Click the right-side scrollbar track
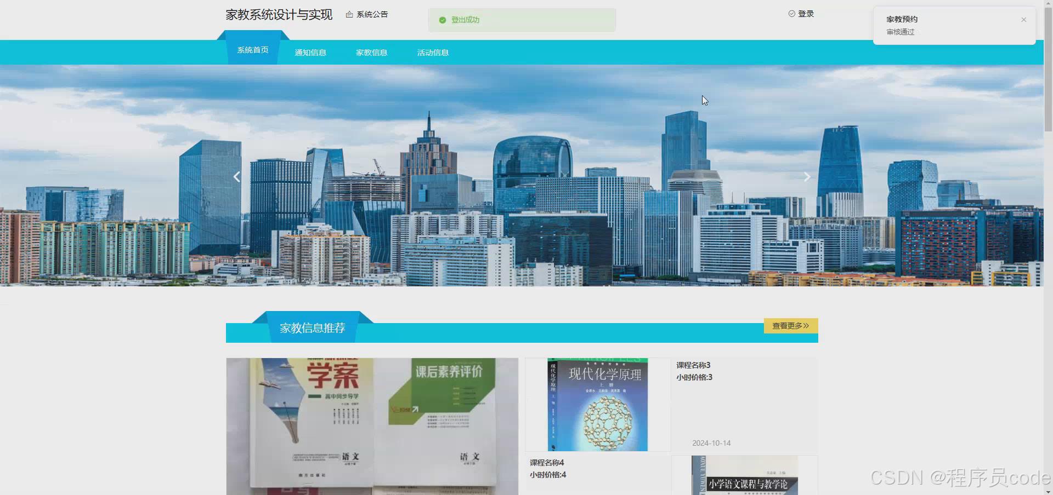 point(1048,274)
